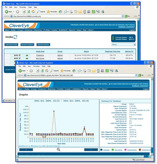Click edit pencil icon in the Mail Server row

click(x=19, y=58)
